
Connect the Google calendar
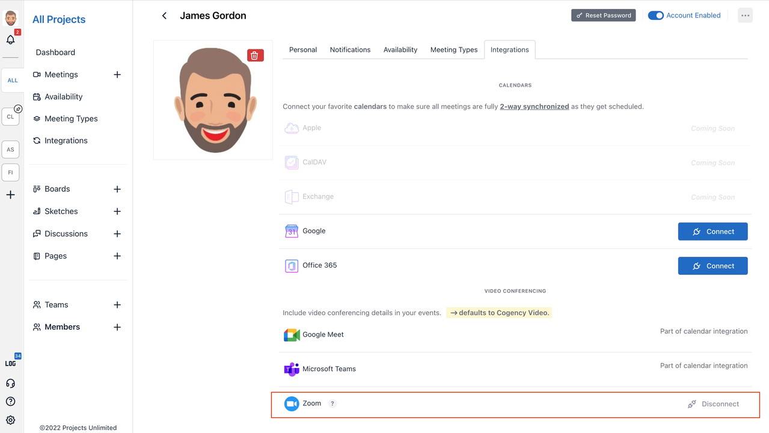pyautogui.click(x=712, y=232)
